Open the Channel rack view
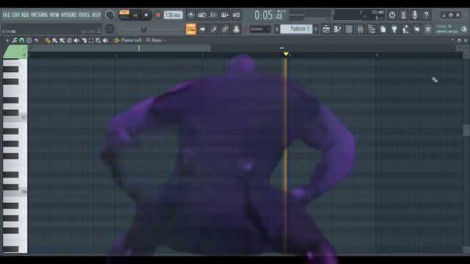 349,29
